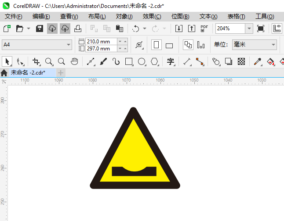
Task: Publish to PDF icon
Action: tap(204, 29)
